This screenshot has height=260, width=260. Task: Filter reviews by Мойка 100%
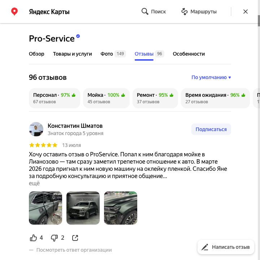(106, 98)
